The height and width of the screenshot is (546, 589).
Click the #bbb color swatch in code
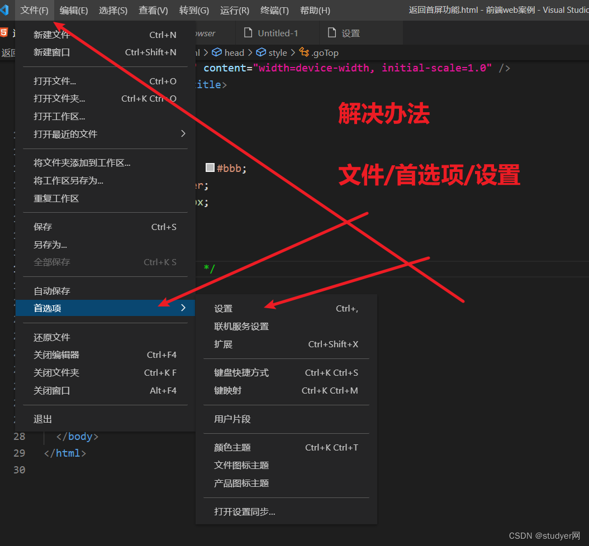(x=210, y=168)
